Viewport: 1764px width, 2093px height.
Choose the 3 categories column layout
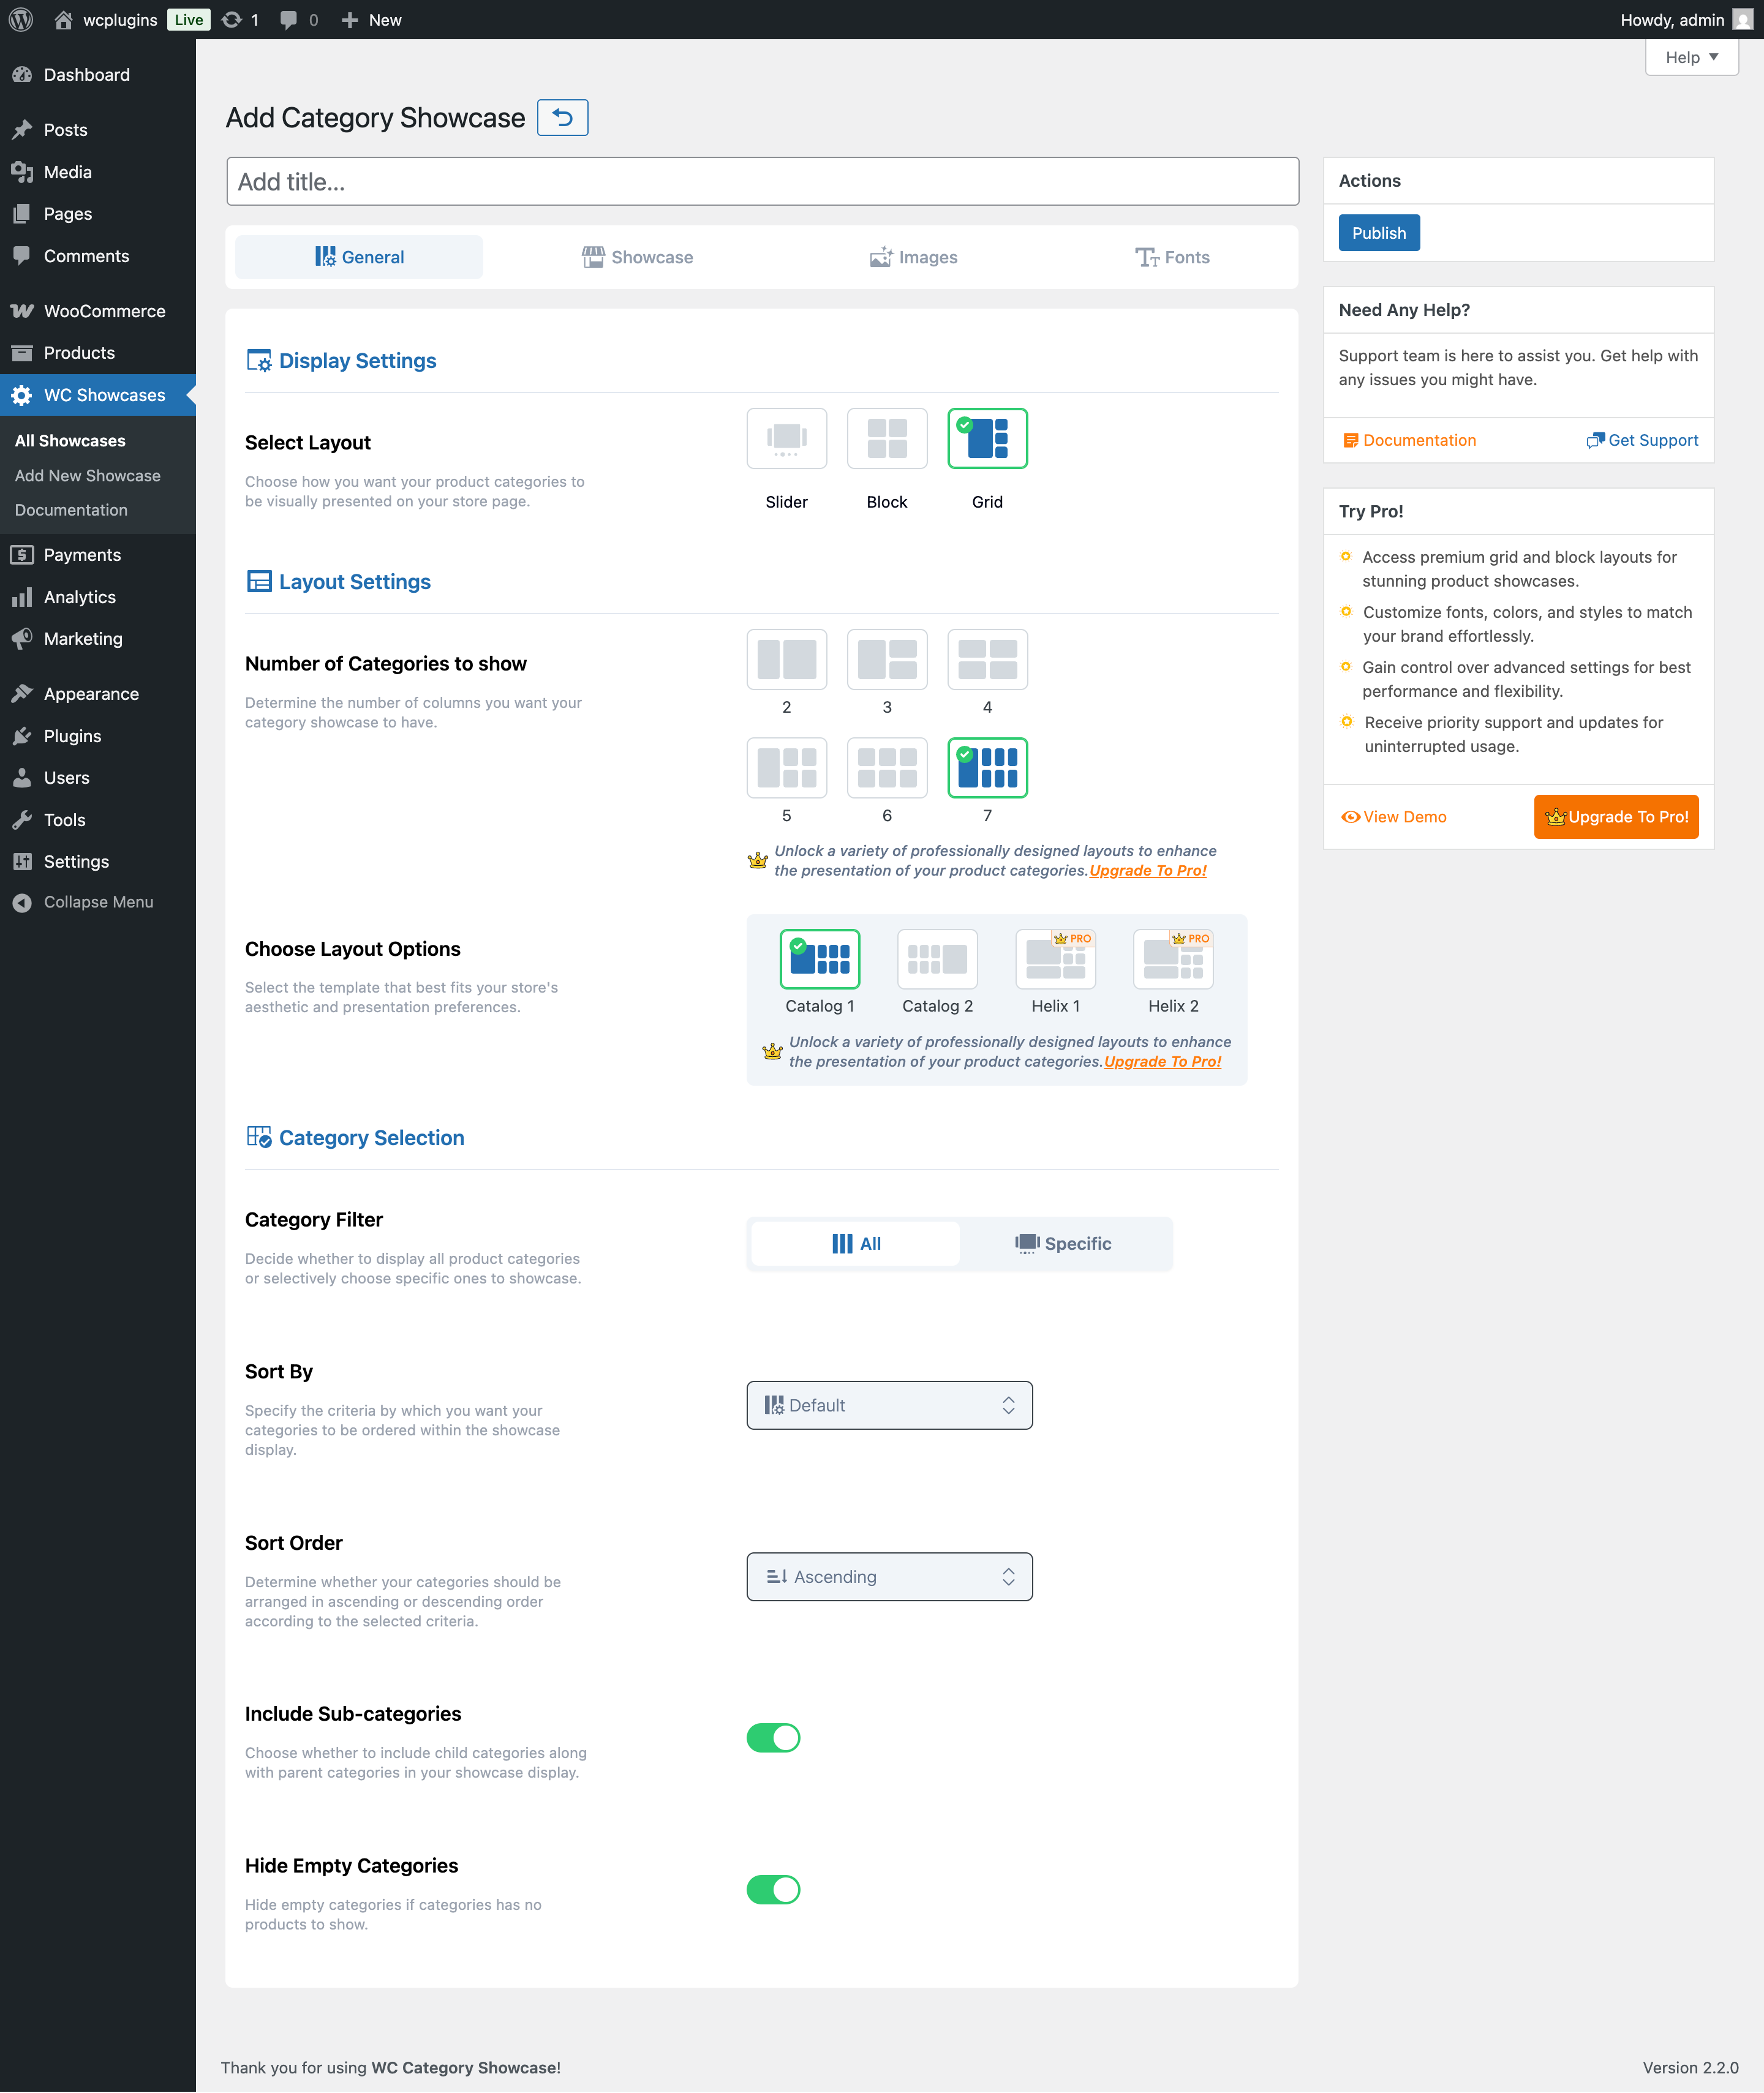pos(886,659)
